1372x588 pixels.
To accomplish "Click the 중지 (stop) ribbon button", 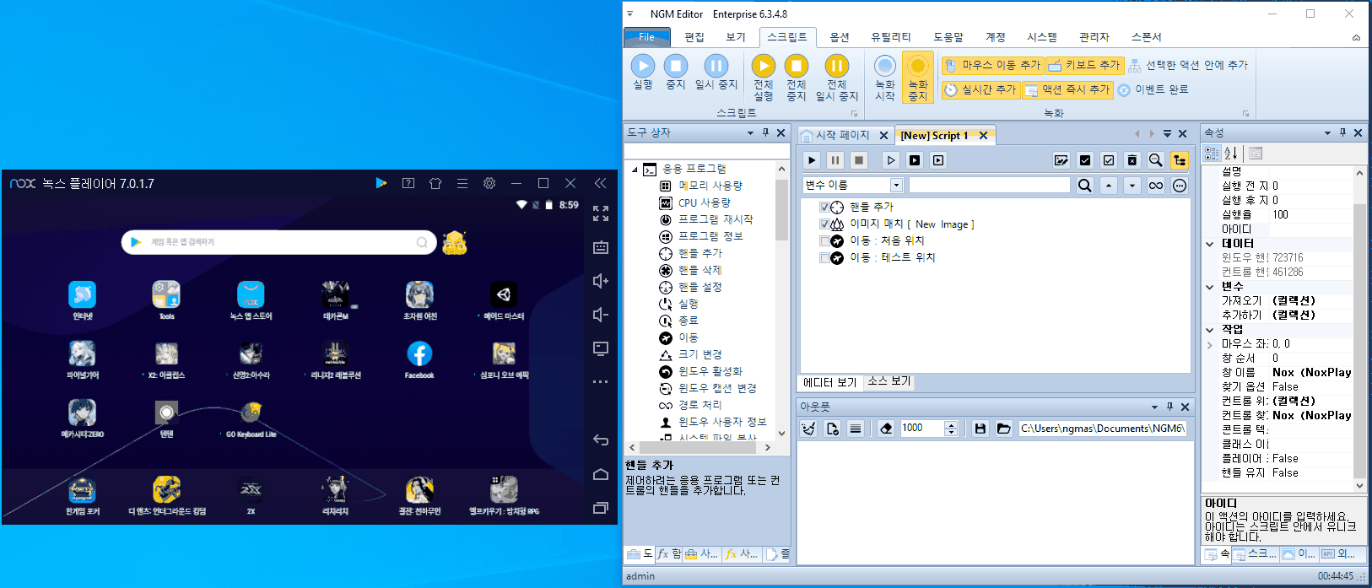I will [x=676, y=74].
